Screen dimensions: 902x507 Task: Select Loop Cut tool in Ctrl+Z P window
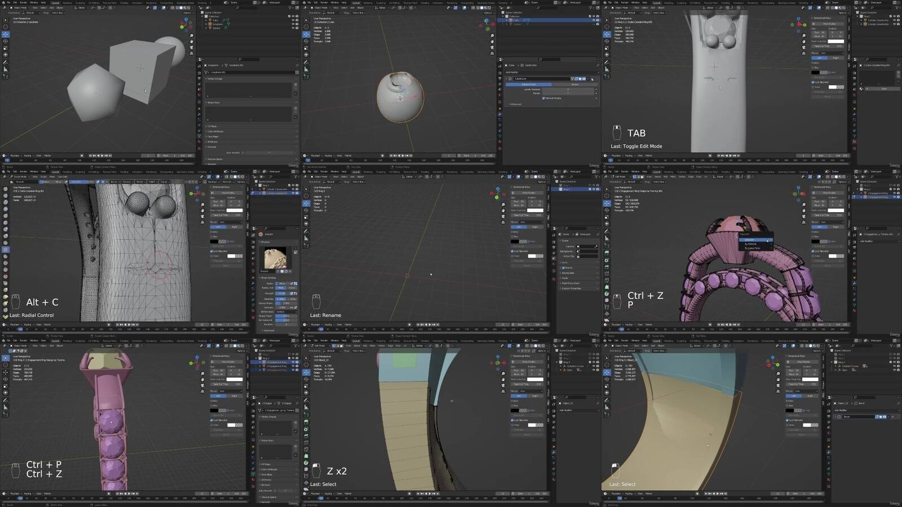point(607,274)
